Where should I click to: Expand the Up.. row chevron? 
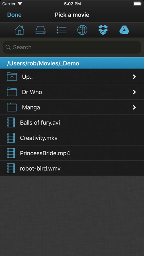point(134,77)
